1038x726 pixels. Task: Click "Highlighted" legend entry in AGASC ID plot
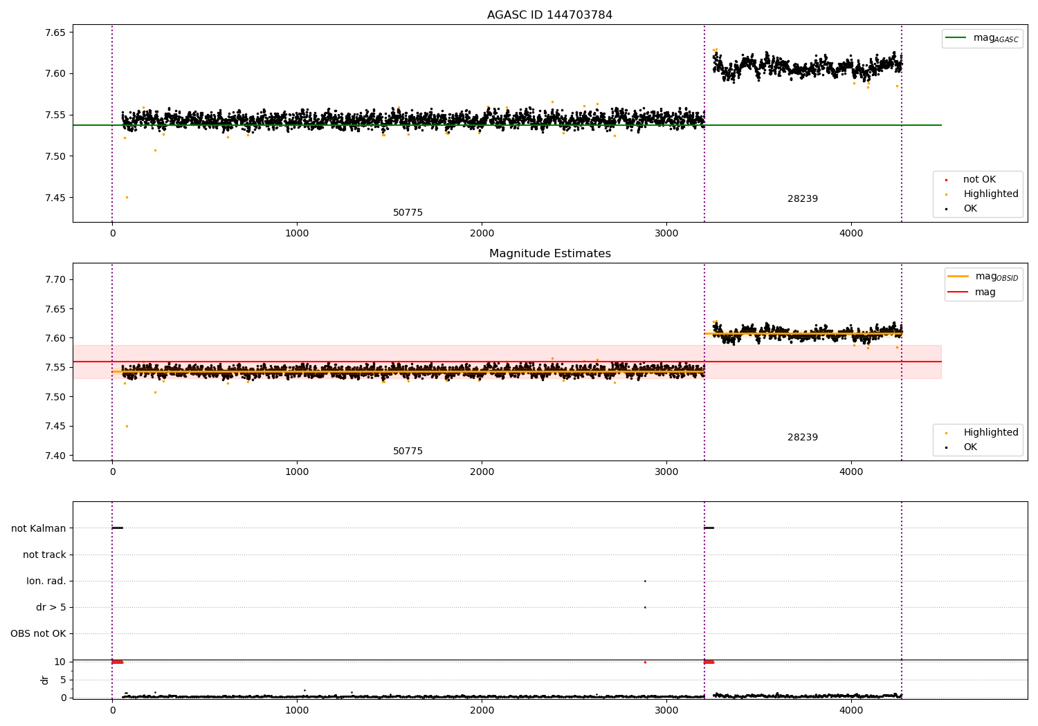(991, 194)
